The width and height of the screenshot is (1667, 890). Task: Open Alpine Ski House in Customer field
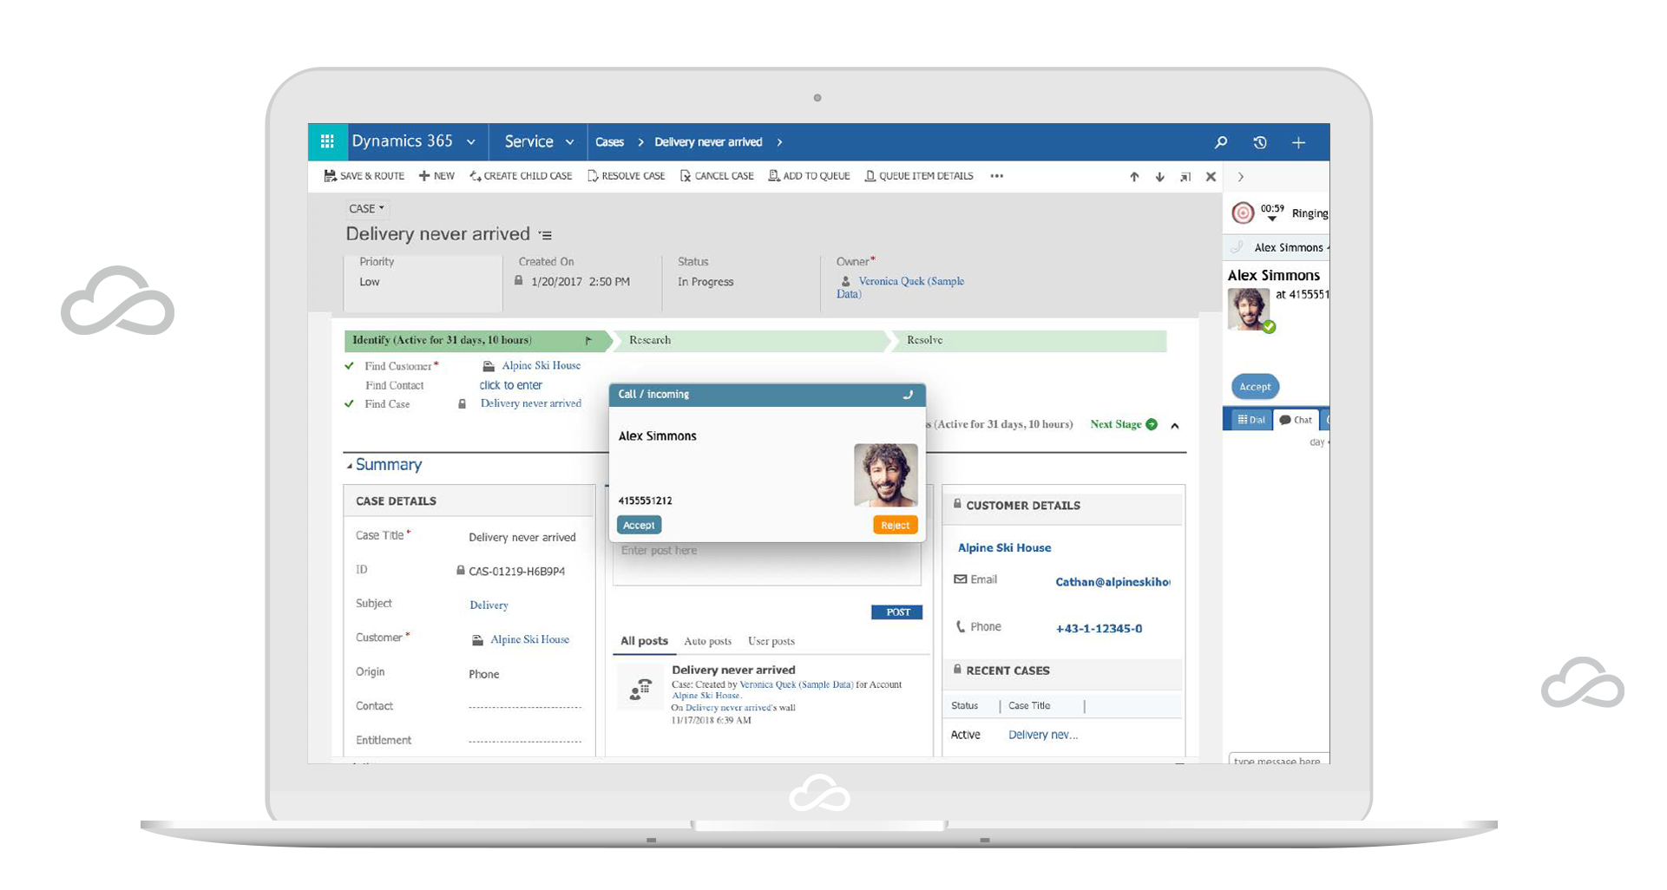point(529,639)
